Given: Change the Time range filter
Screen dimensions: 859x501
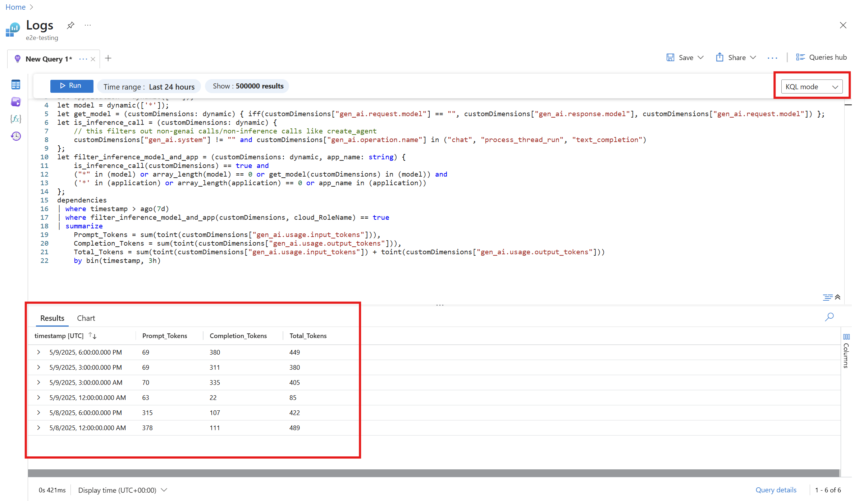Looking at the screenshot, I should [x=149, y=87].
